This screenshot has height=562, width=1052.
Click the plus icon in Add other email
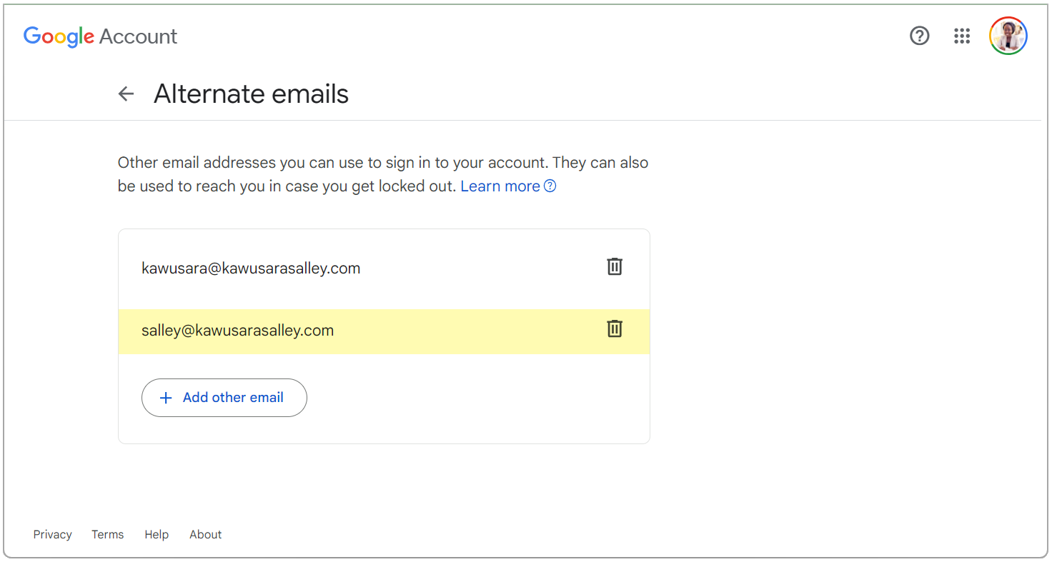tap(166, 398)
